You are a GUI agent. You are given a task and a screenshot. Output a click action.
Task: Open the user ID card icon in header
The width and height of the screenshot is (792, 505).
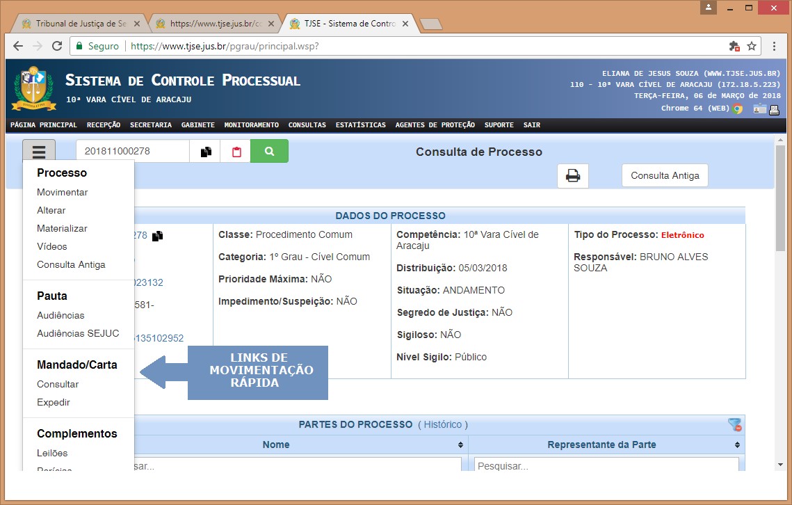(x=759, y=109)
